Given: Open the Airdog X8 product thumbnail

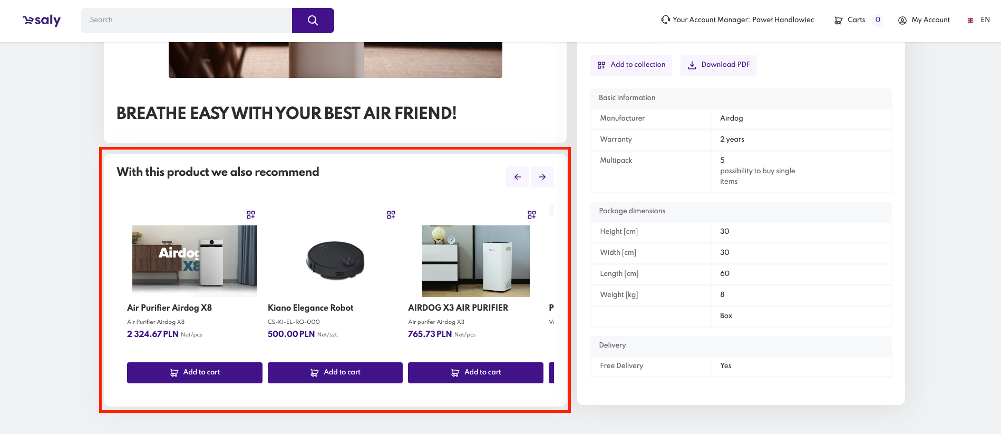Looking at the screenshot, I should [x=195, y=261].
